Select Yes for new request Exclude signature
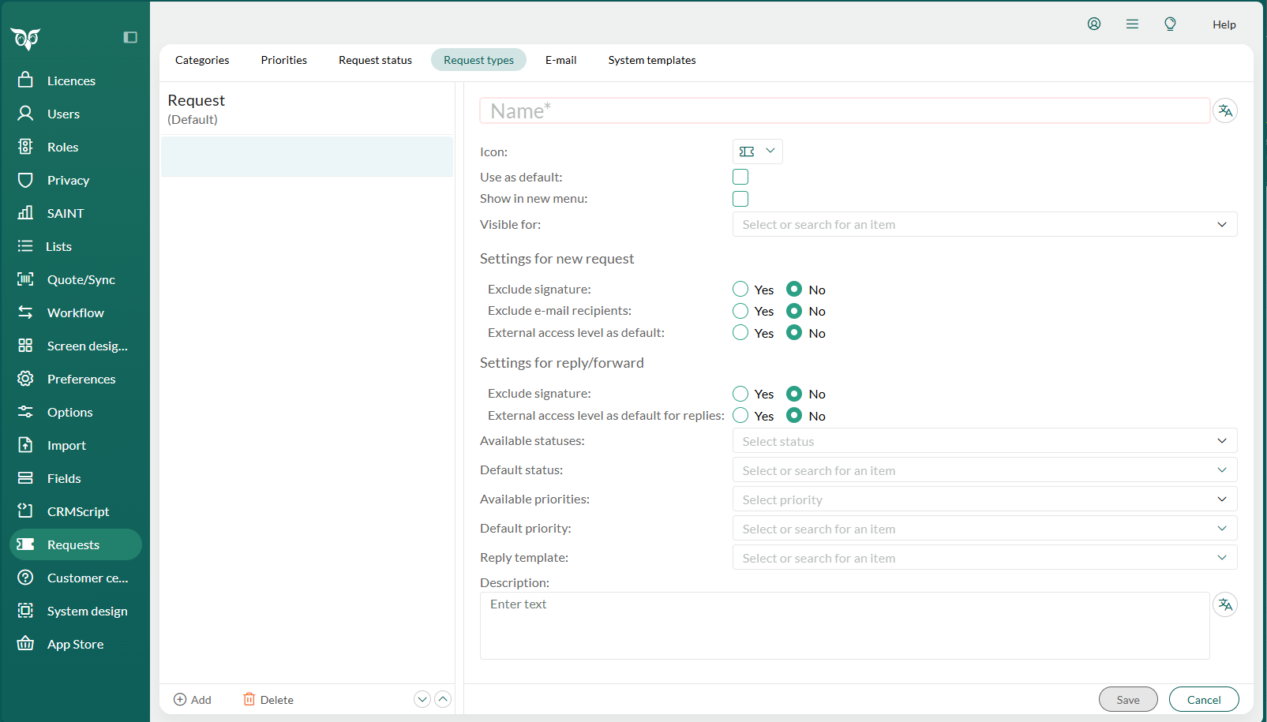Screen dimensions: 1267x722 pyautogui.click(x=740, y=290)
